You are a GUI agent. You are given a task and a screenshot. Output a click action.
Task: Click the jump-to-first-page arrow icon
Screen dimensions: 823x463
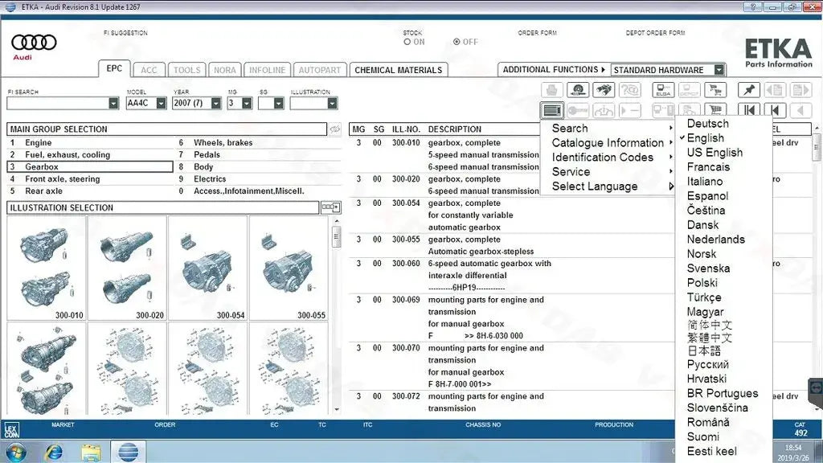click(748, 110)
